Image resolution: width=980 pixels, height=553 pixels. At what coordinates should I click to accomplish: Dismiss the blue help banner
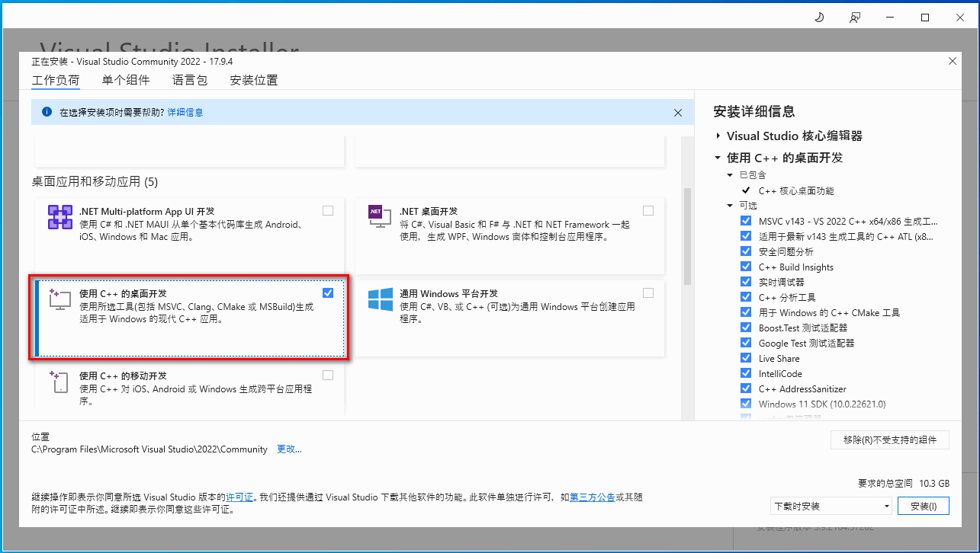[677, 112]
